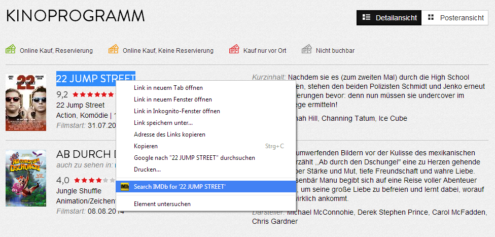495x237 pixels.
Task: Switch to Detailansicht view
Action: pyautogui.click(x=389, y=18)
